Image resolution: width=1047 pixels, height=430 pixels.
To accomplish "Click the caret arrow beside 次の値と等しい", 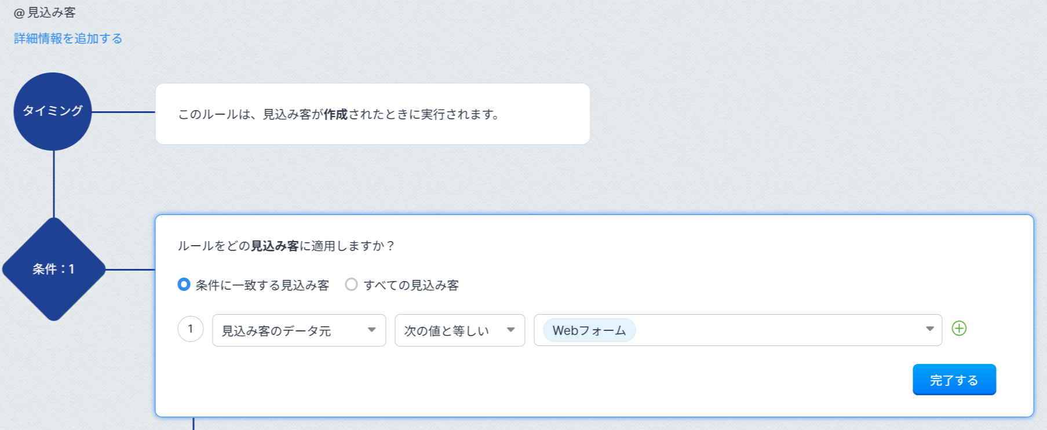I will (510, 330).
